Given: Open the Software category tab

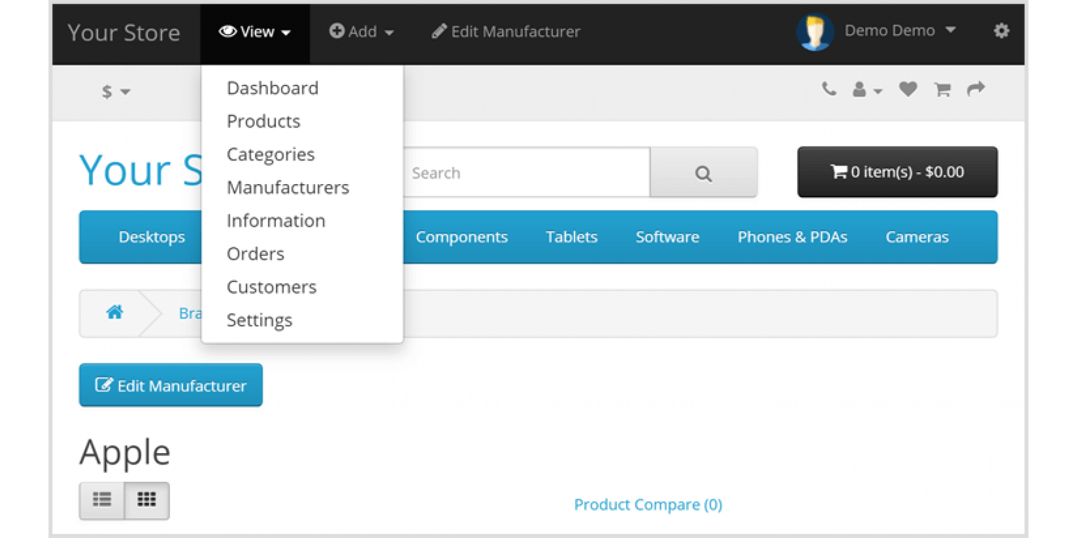Looking at the screenshot, I should (x=667, y=237).
